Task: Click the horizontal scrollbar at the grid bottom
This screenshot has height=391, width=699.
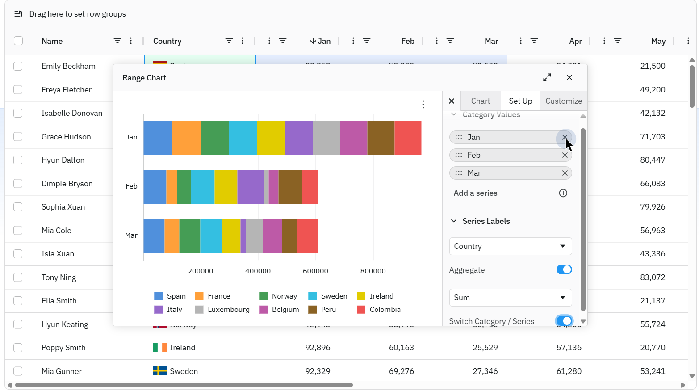Action: 184,385
